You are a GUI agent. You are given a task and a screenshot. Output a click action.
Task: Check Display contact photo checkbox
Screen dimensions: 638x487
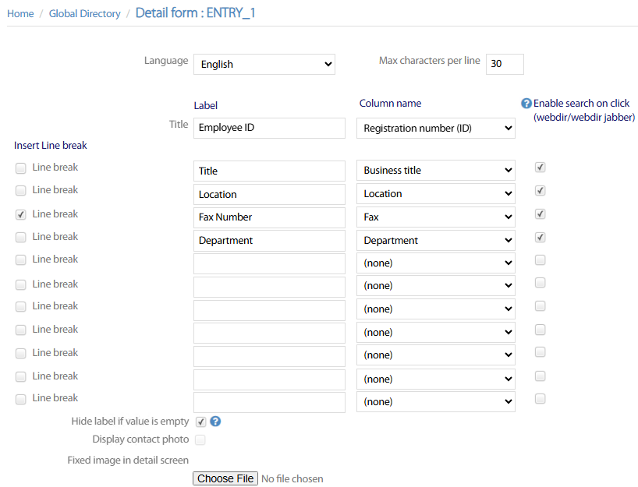click(200, 439)
